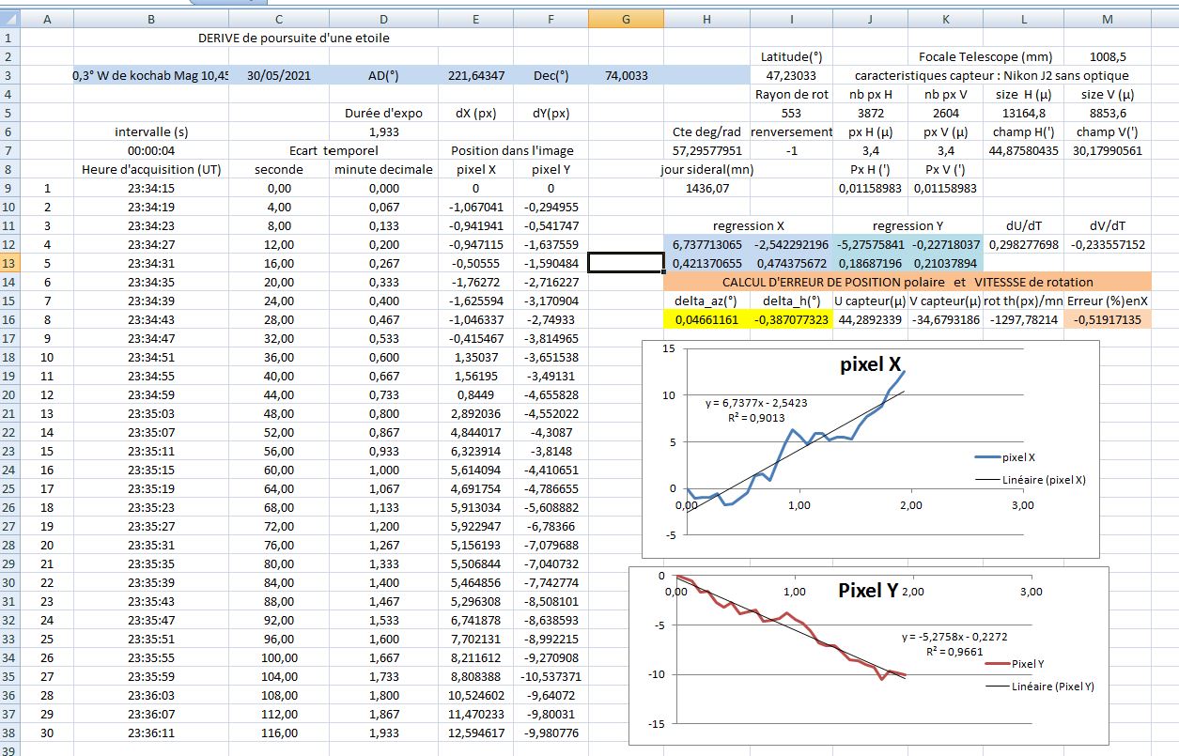Click the 'Rayon de rot' value 553
1179x756 pixels.
point(792,113)
